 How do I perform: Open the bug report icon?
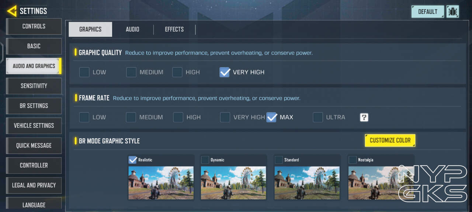point(452,11)
